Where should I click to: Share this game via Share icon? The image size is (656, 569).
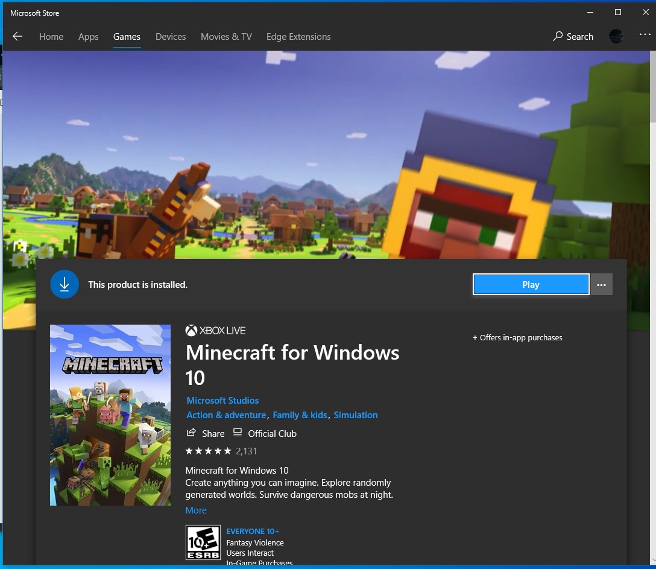pos(206,433)
